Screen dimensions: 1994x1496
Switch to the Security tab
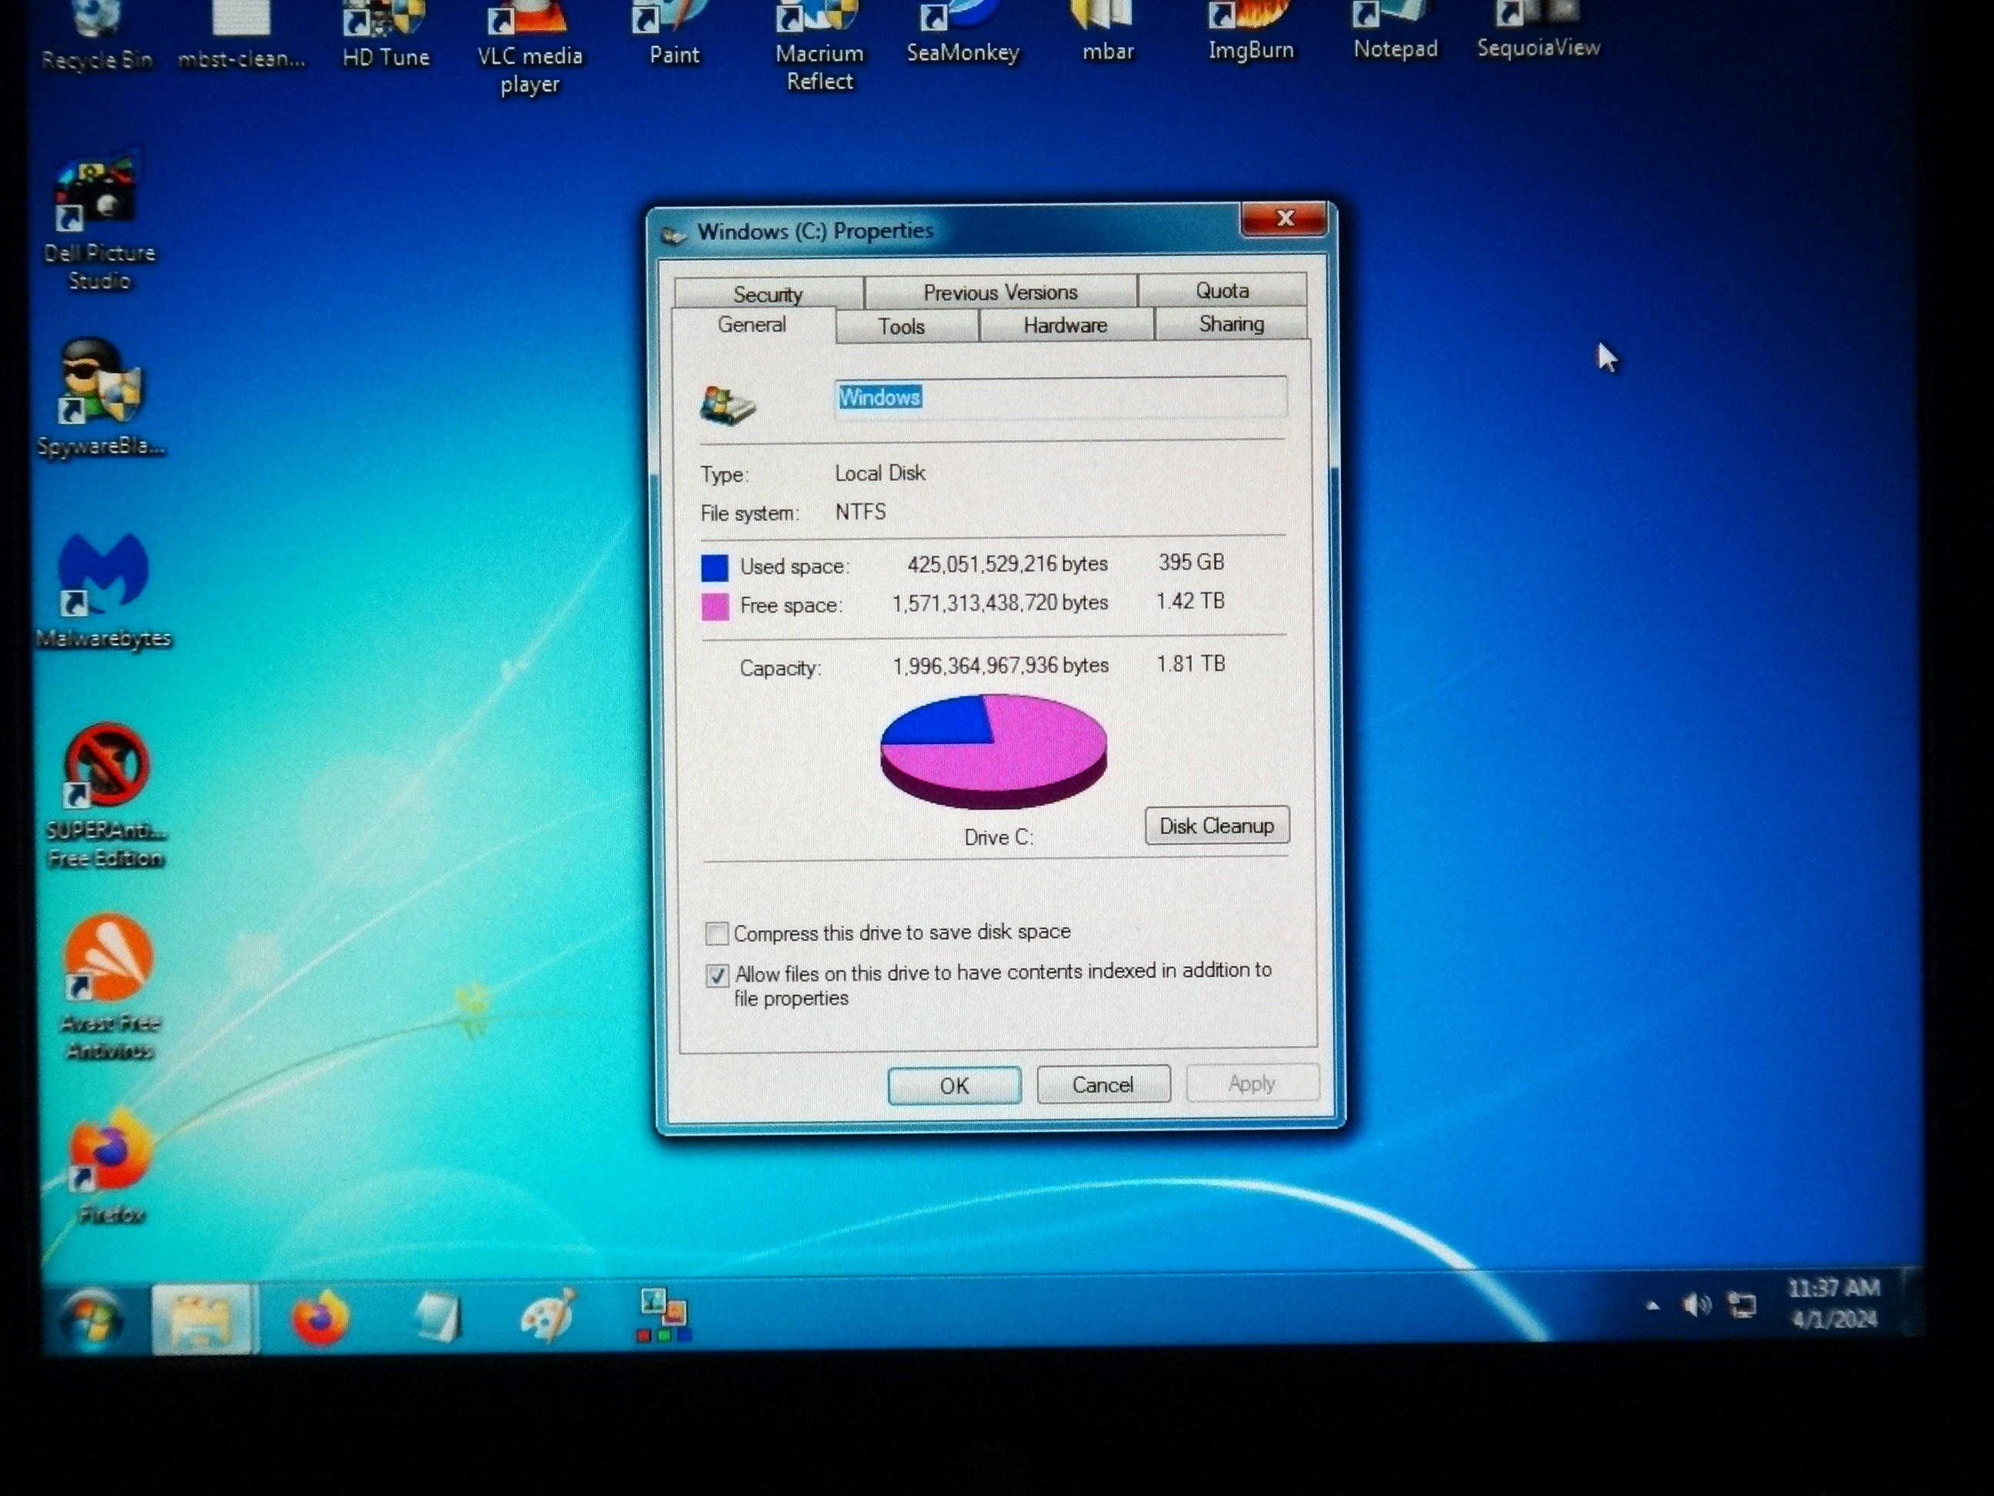pyautogui.click(x=768, y=294)
